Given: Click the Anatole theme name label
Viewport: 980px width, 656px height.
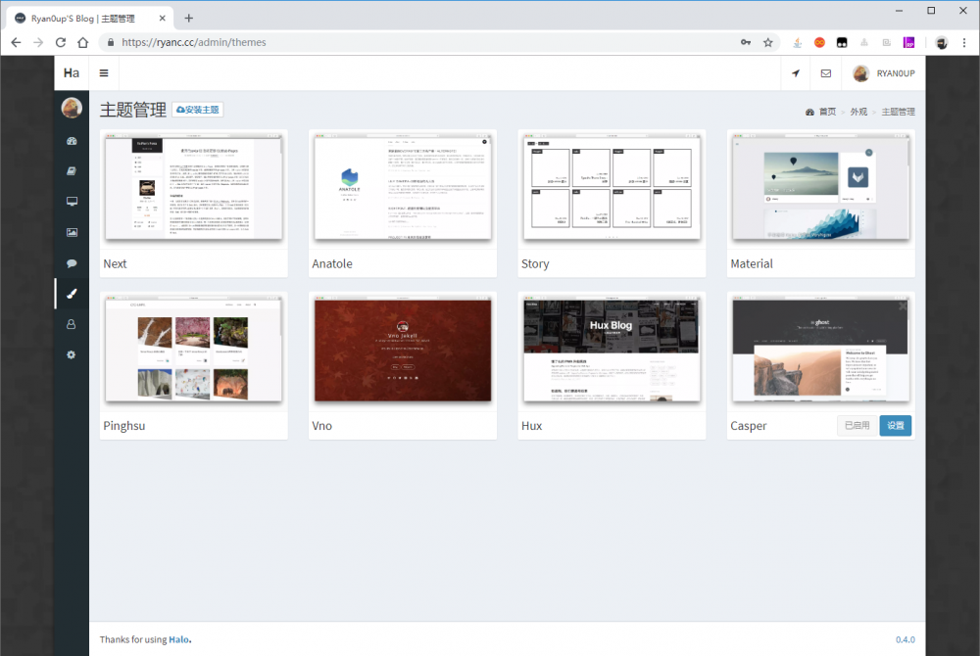Looking at the screenshot, I should click(x=332, y=264).
